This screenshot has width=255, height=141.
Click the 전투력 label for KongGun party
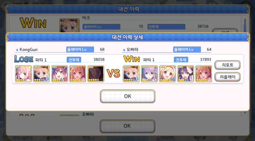pyautogui.click(x=74, y=60)
